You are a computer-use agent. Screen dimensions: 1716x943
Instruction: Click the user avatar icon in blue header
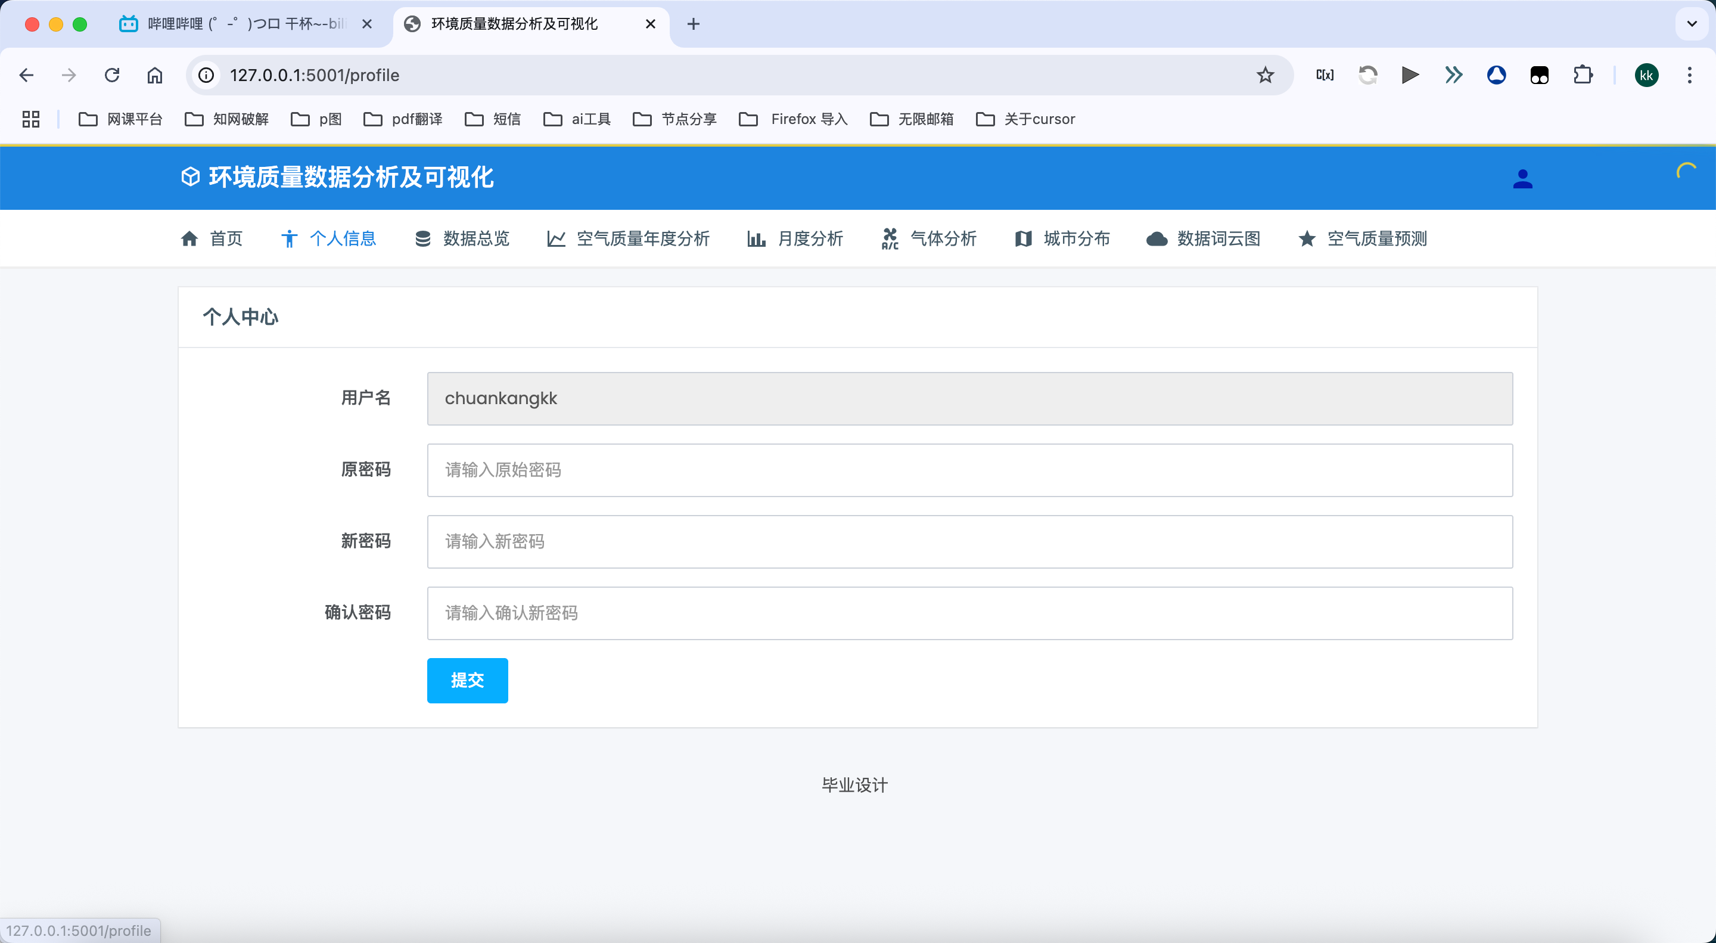click(1522, 179)
